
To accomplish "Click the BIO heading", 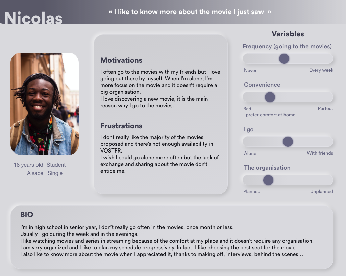I will [27, 214].
